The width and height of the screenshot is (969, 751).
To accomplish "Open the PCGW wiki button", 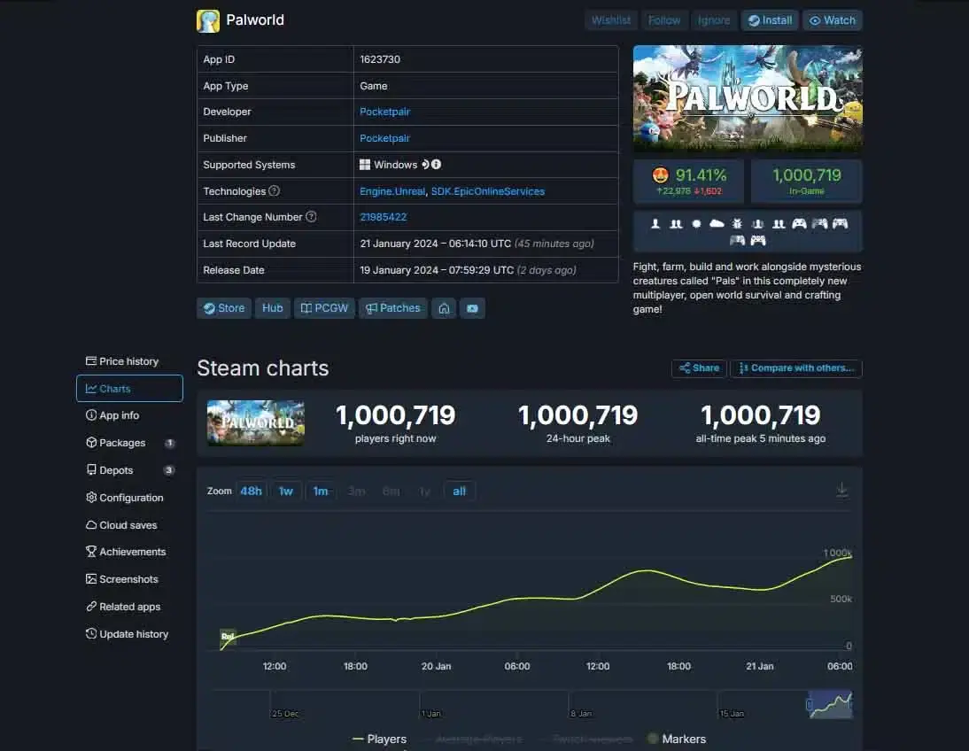I will point(324,308).
